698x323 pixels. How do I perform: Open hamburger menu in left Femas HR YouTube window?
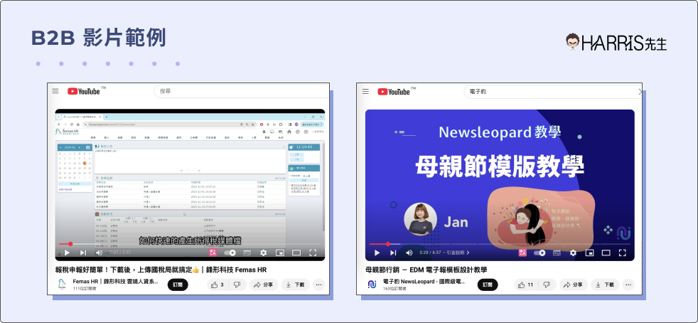pos(55,91)
